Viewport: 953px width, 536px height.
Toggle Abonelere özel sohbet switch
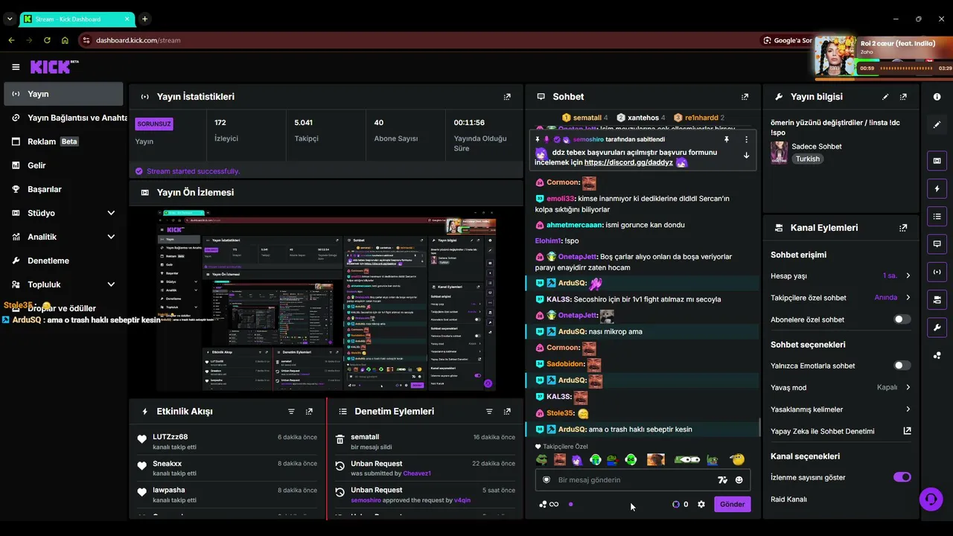coord(902,319)
